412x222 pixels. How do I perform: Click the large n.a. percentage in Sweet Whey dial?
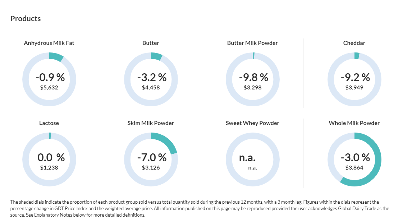click(x=247, y=157)
